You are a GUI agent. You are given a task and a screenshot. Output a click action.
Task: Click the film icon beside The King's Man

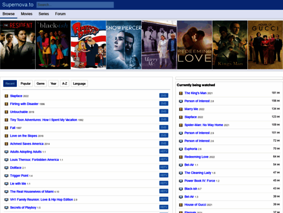click(180, 93)
